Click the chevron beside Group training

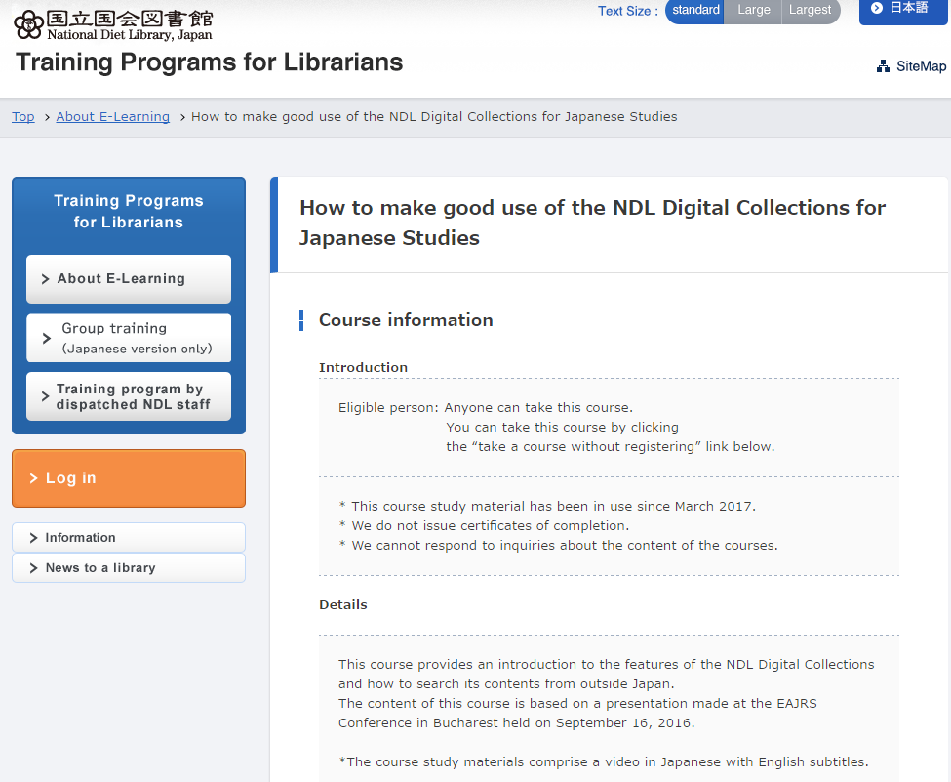46,338
